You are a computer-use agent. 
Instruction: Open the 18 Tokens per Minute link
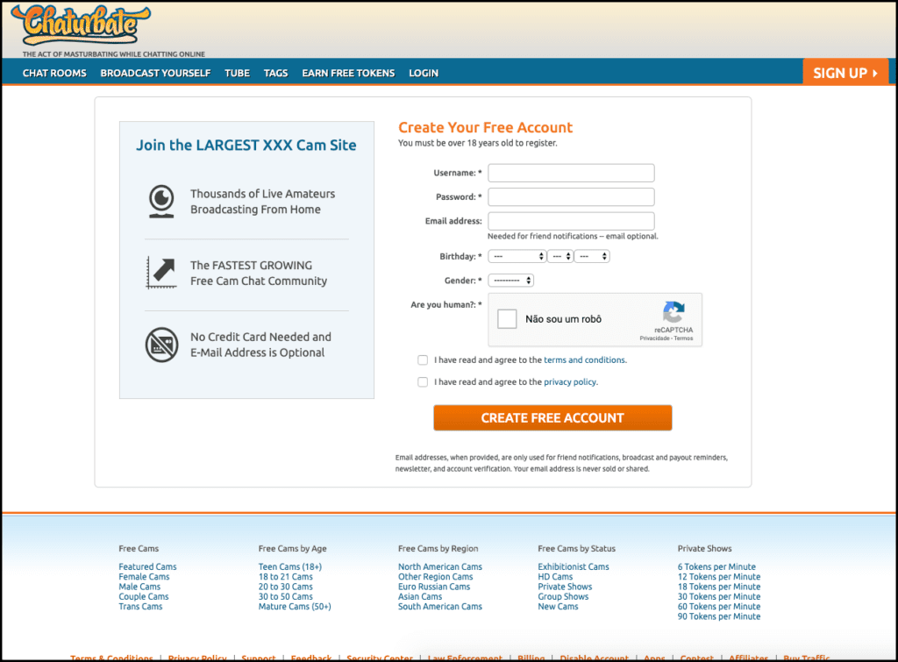tap(719, 587)
